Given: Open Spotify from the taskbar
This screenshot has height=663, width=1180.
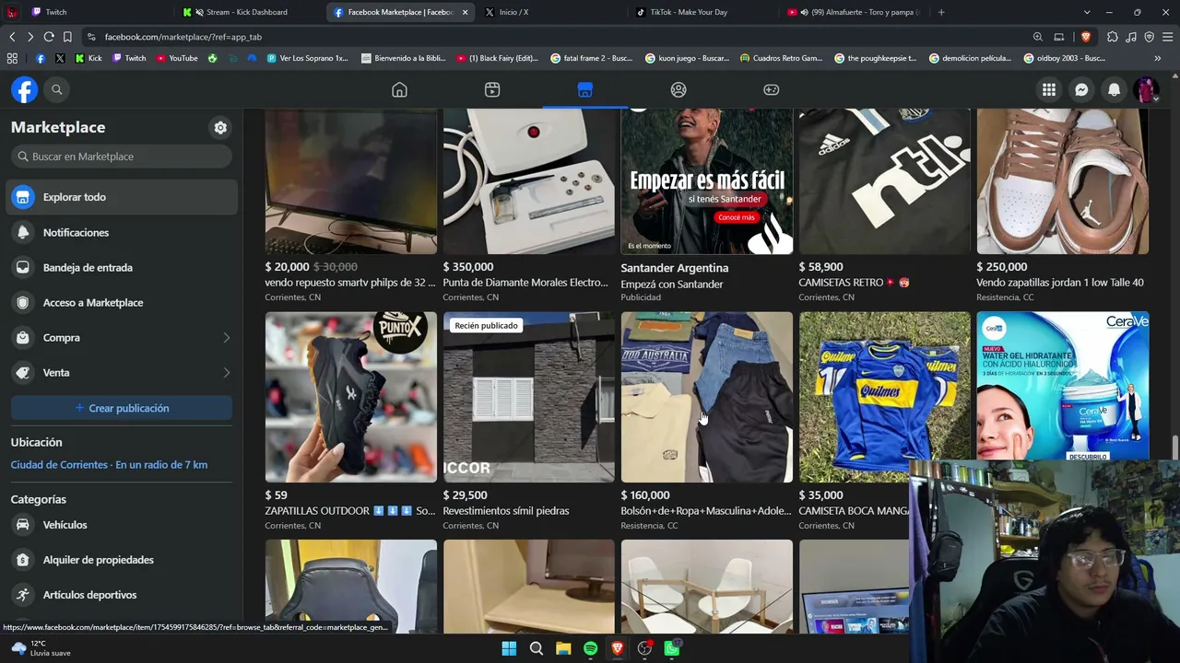Looking at the screenshot, I should pyautogui.click(x=590, y=648).
